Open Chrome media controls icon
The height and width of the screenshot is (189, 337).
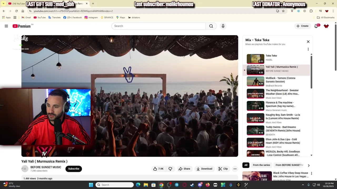[x=320, y=11]
